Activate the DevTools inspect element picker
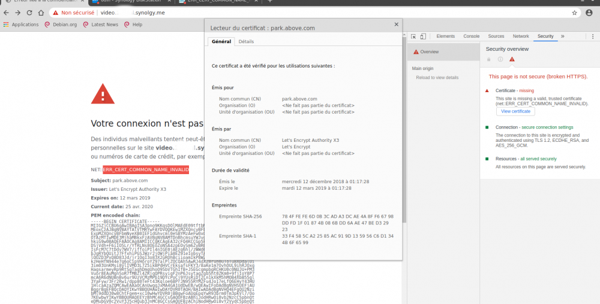The image size is (600, 304). coord(413,37)
